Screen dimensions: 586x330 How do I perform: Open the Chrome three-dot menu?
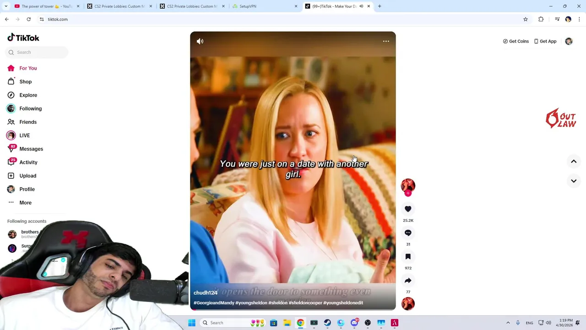580,19
